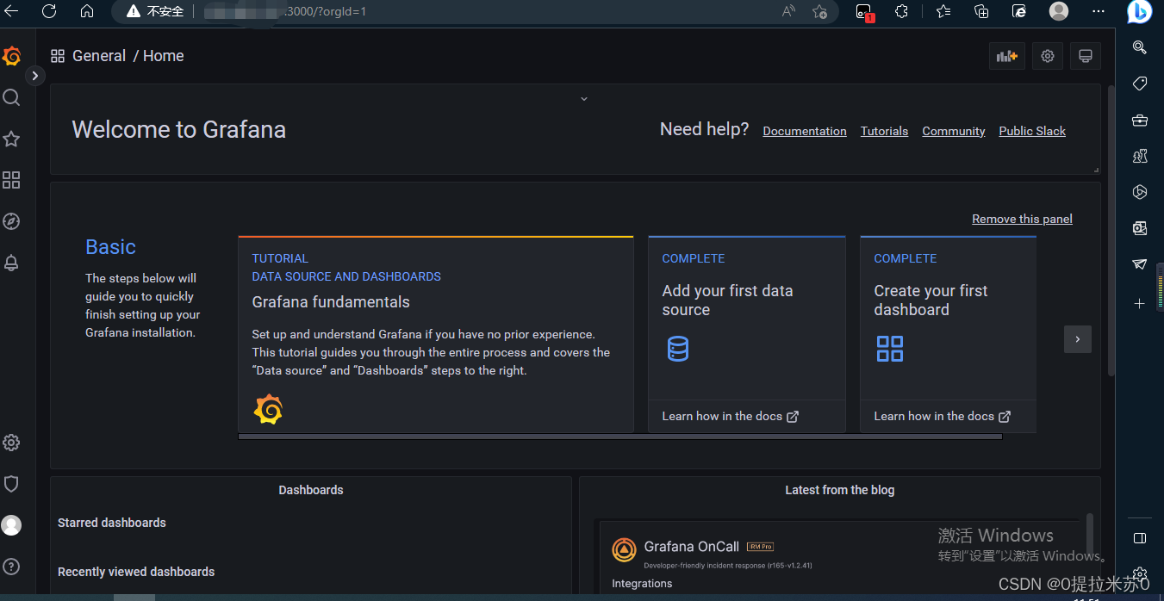This screenshot has width=1164, height=601.
Task: Open Learn how in docs under dashboard card
Action: point(942,416)
